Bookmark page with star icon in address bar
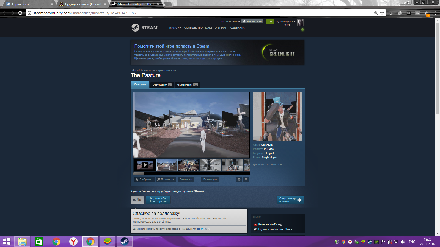 [382, 13]
